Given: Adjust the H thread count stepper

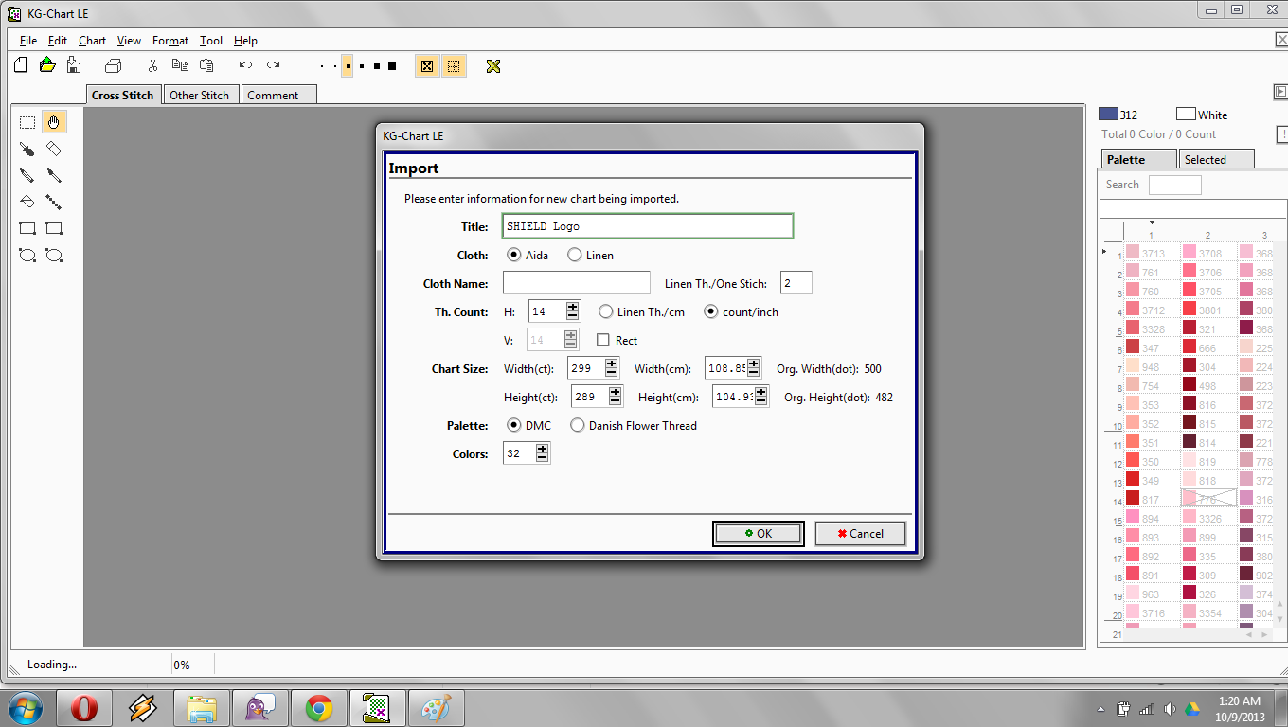Looking at the screenshot, I should pyautogui.click(x=572, y=311).
